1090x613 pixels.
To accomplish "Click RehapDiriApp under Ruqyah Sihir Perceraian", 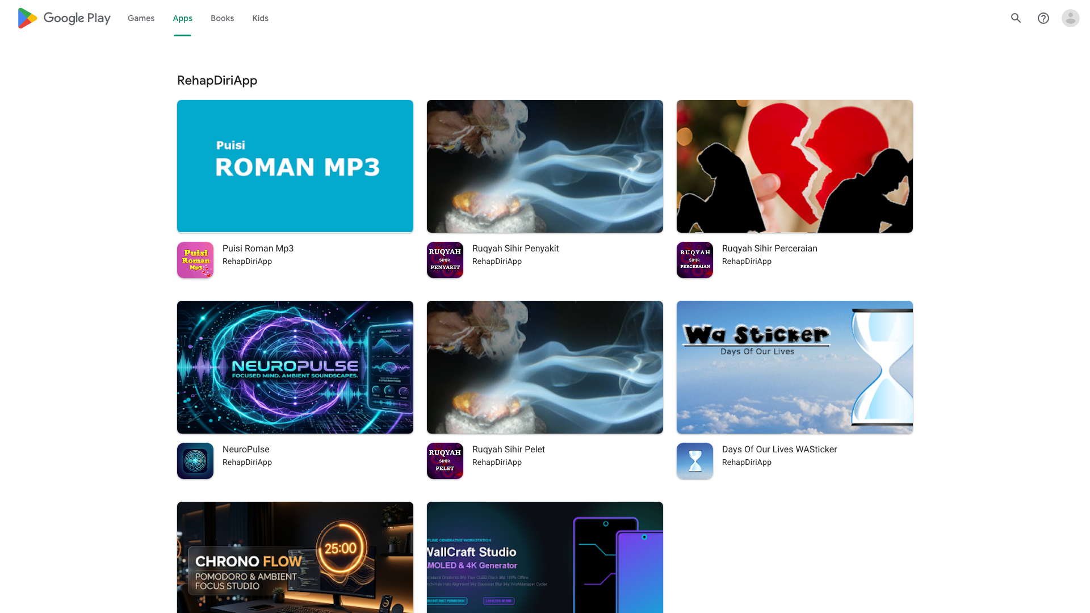I will pyautogui.click(x=747, y=262).
